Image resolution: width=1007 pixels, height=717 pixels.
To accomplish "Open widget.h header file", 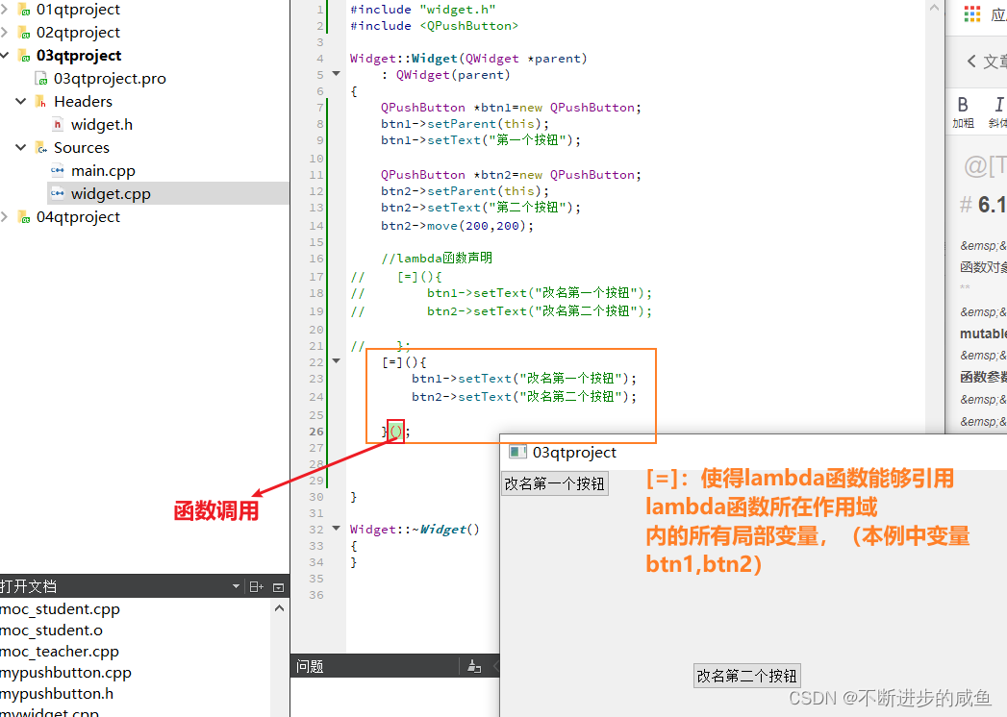I will pyautogui.click(x=102, y=125).
